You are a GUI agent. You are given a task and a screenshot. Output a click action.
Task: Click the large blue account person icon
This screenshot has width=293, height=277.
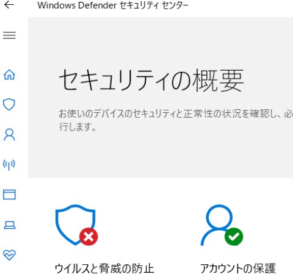[219, 225]
